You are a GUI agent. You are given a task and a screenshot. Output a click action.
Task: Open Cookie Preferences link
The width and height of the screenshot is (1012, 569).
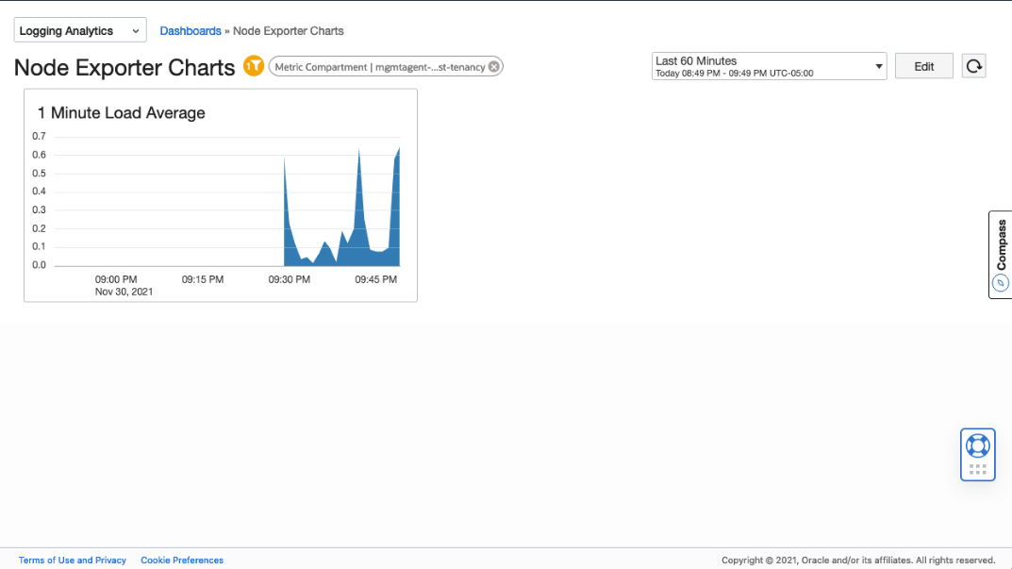(x=182, y=560)
